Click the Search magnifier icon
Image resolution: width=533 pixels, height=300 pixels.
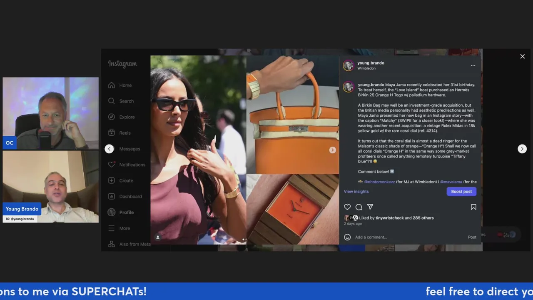click(111, 101)
